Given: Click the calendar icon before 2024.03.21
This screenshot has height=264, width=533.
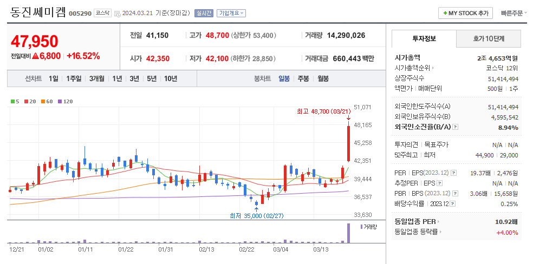Looking at the screenshot, I should (x=118, y=14).
